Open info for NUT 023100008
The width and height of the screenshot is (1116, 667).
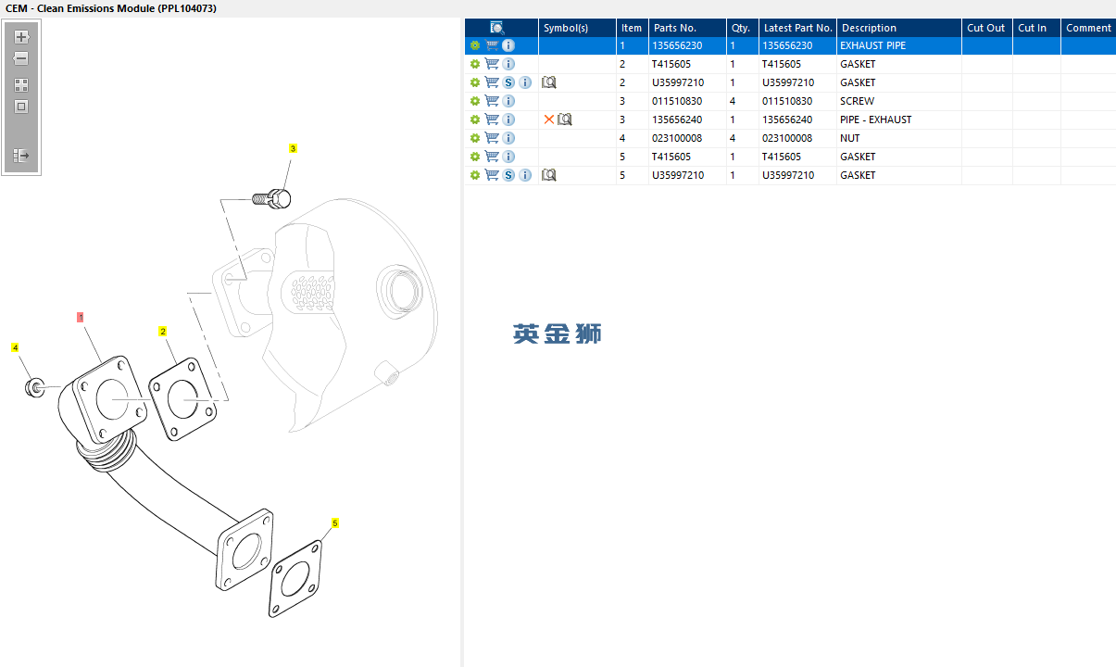(x=508, y=138)
